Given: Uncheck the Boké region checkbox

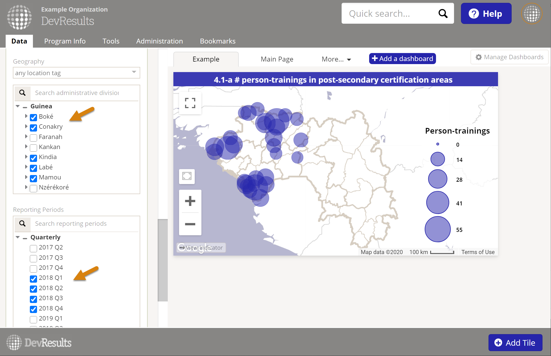Looking at the screenshot, I should point(33,117).
